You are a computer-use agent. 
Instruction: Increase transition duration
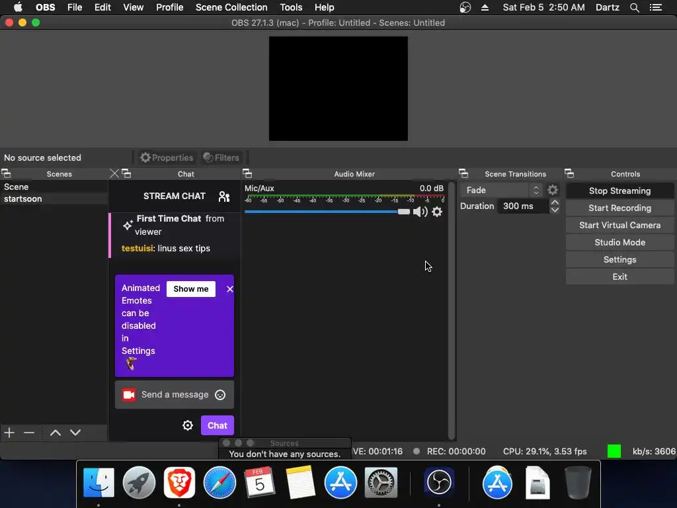tap(555, 202)
